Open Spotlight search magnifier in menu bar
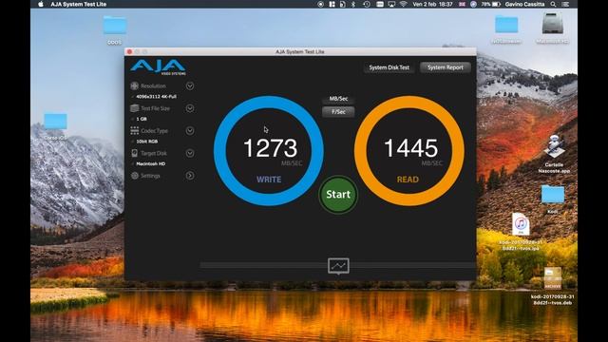608x342 pixels. [x=553, y=4]
